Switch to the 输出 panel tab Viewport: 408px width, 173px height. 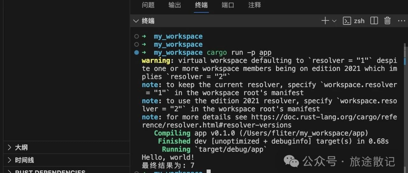coord(175,5)
